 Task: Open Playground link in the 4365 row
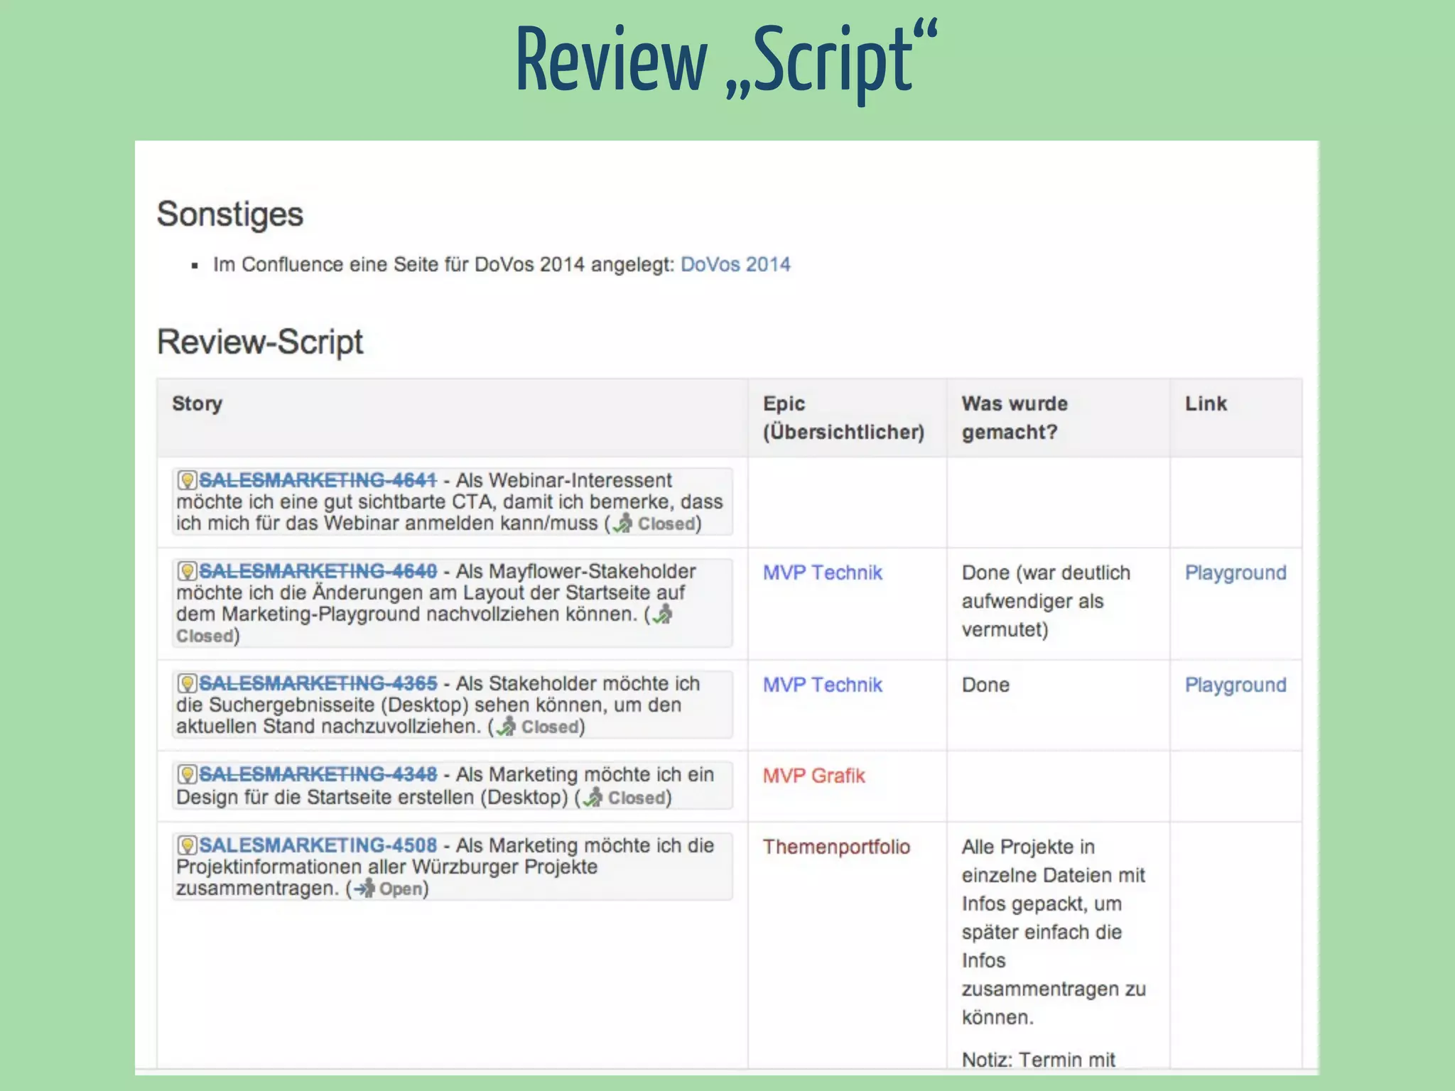(x=1235, y=685)
